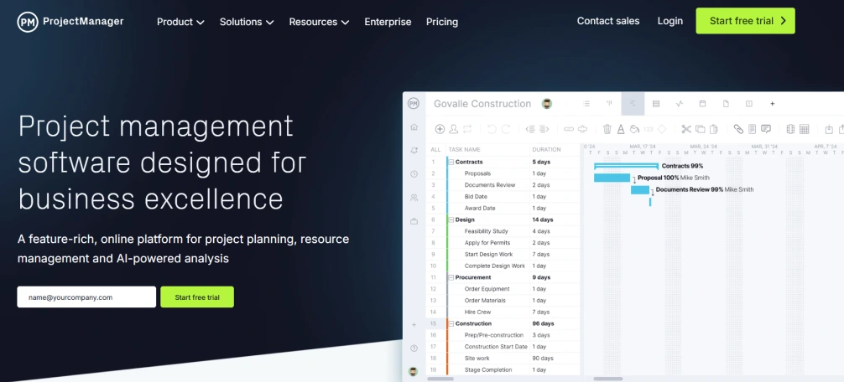Click the Assign person toolbar icon
This screenshot has width=844, height=382.
pos(454,129)
